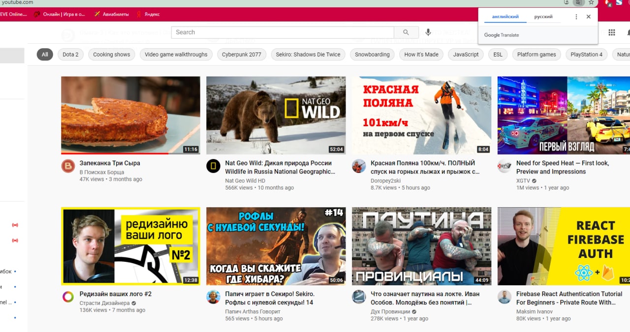Open XGTV channel avatar
Image resolution: width=630 pixels, height=332 pixels.
click(504, 166)
